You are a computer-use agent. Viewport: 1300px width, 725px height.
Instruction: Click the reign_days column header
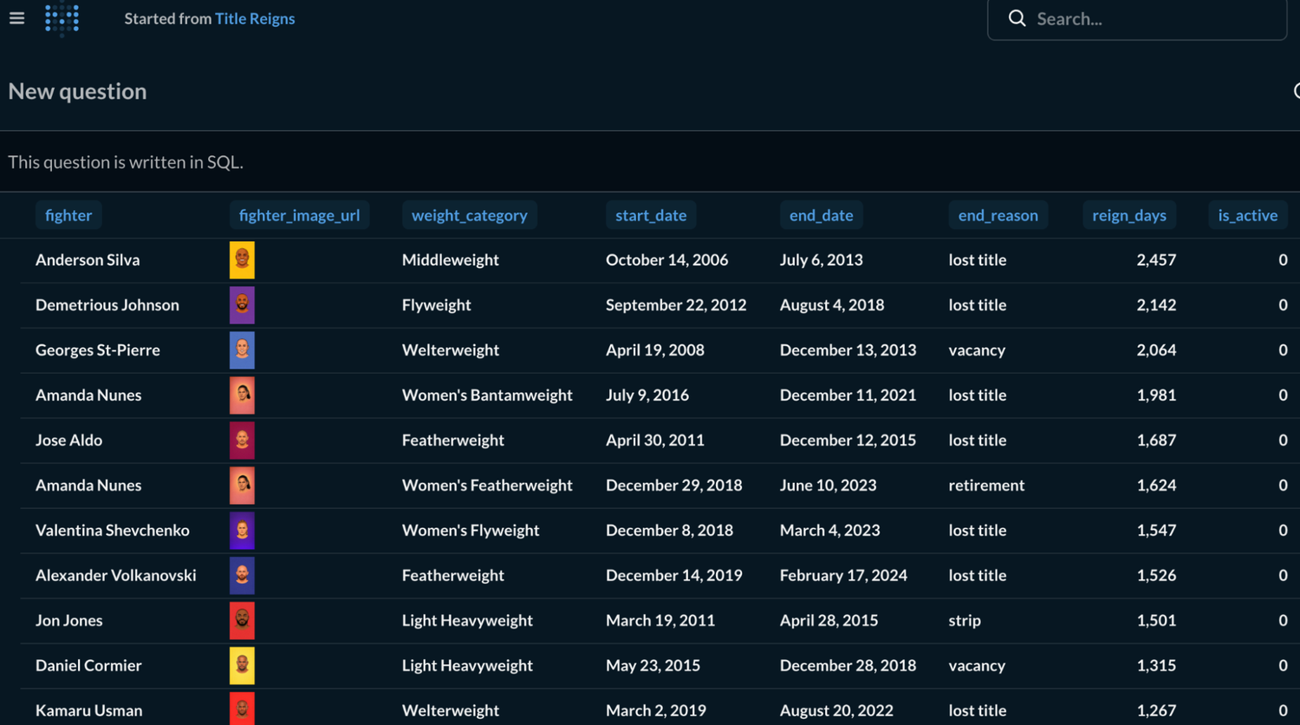[1129, 215]
